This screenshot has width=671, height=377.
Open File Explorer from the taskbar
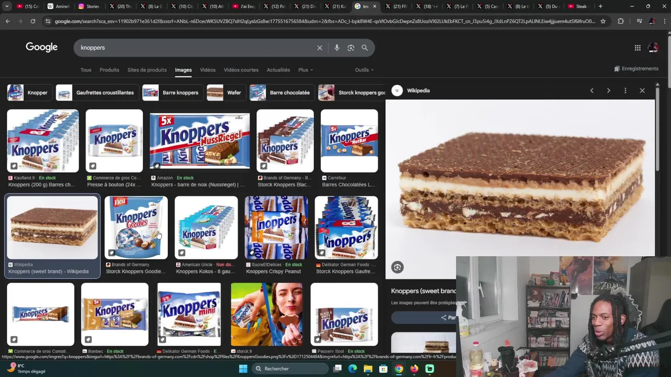(x=368, y=369)
